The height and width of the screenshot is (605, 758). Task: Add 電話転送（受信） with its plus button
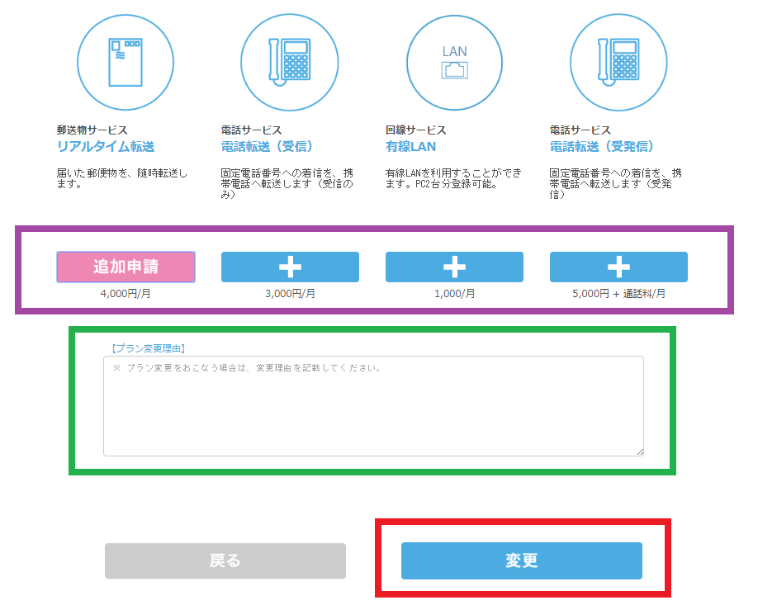point(290,267)
